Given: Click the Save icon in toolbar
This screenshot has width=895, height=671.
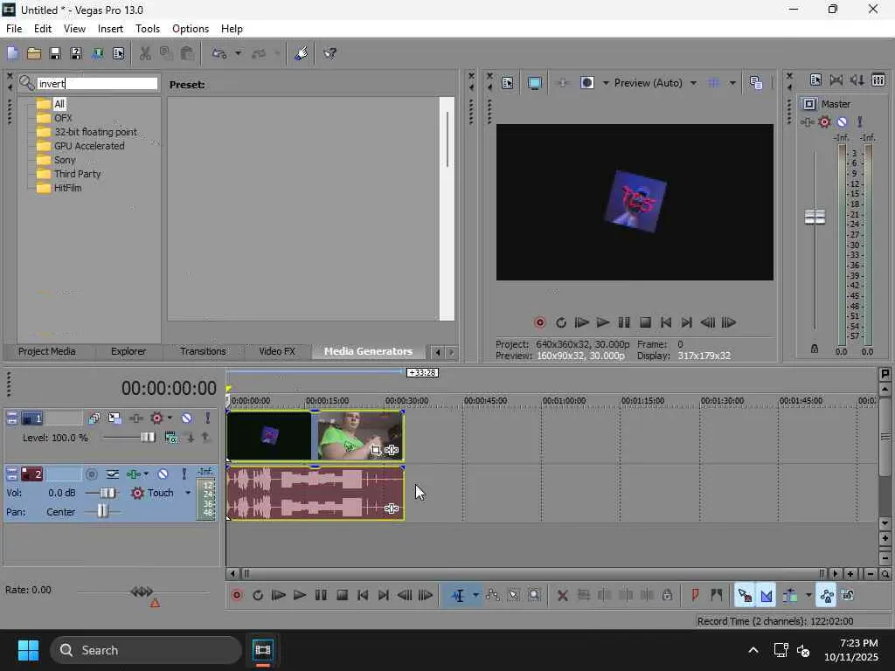Looking at the screenshot, I should tap(55, 53).
